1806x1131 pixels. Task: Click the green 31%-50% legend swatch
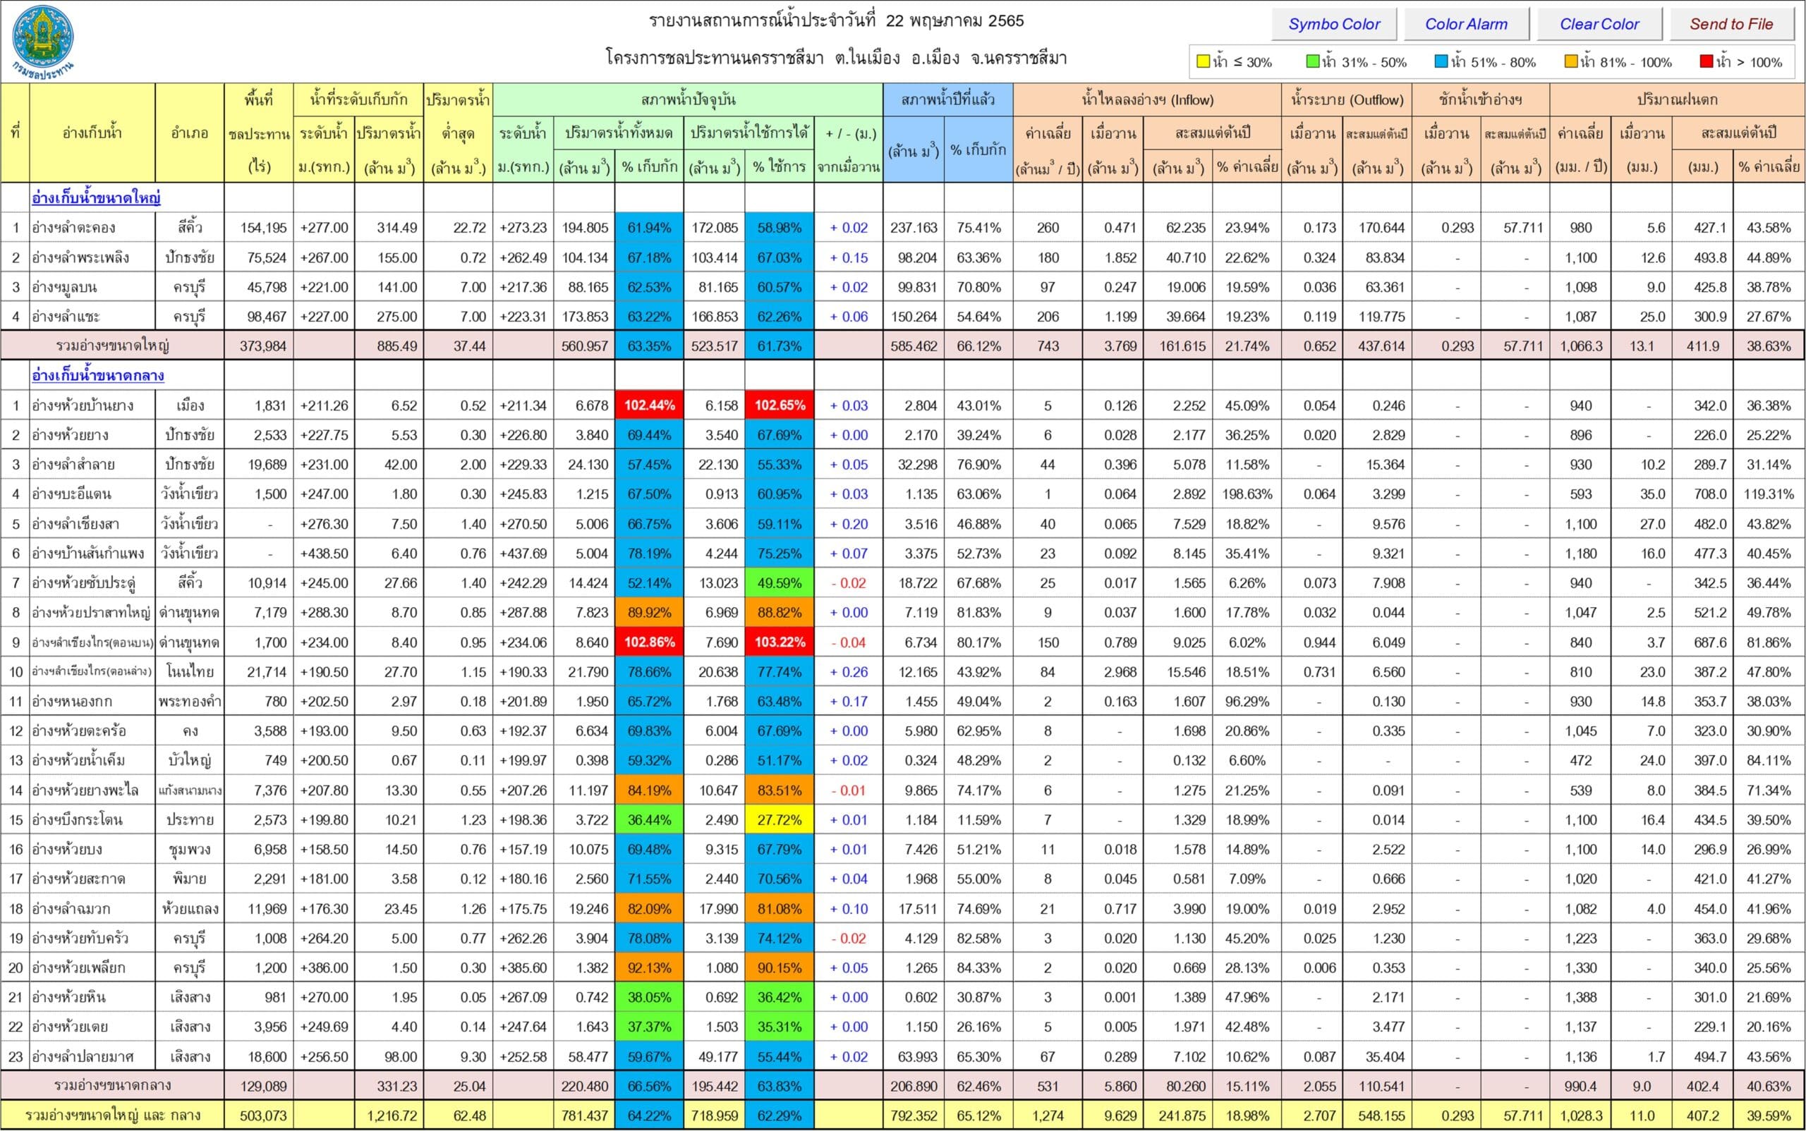click(x=1312, y=62)
